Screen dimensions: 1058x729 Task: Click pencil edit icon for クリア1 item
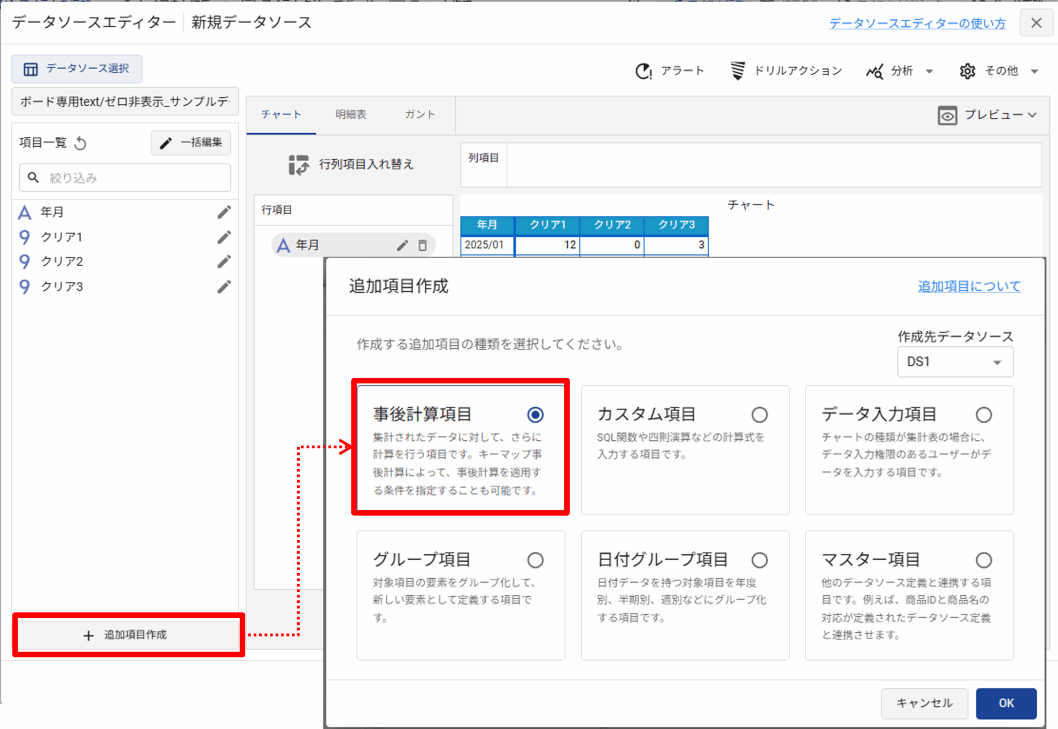point(224,237)
